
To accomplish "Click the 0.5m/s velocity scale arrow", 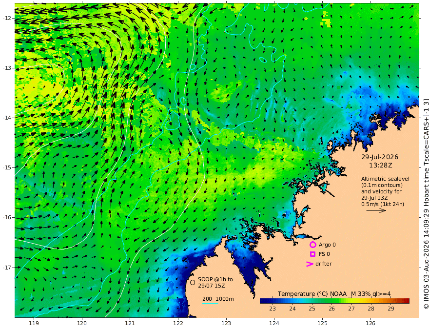I will [376, 210].
